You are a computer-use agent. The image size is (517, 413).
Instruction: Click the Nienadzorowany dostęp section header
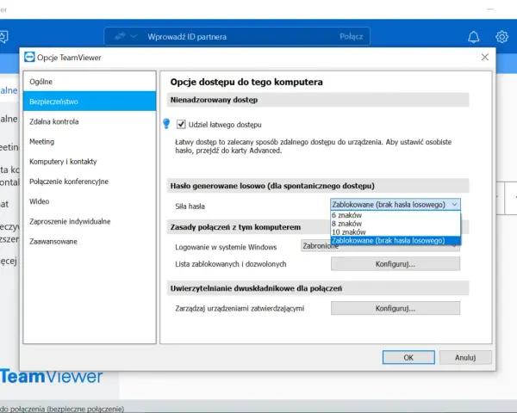(318, 100)
